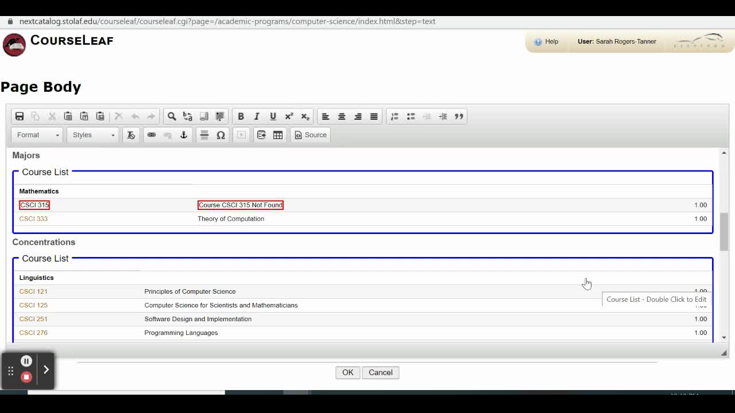Enable the numbered list
Image resolution: width=735 pixels, height=413 pixels.
(x=394, y=116)
